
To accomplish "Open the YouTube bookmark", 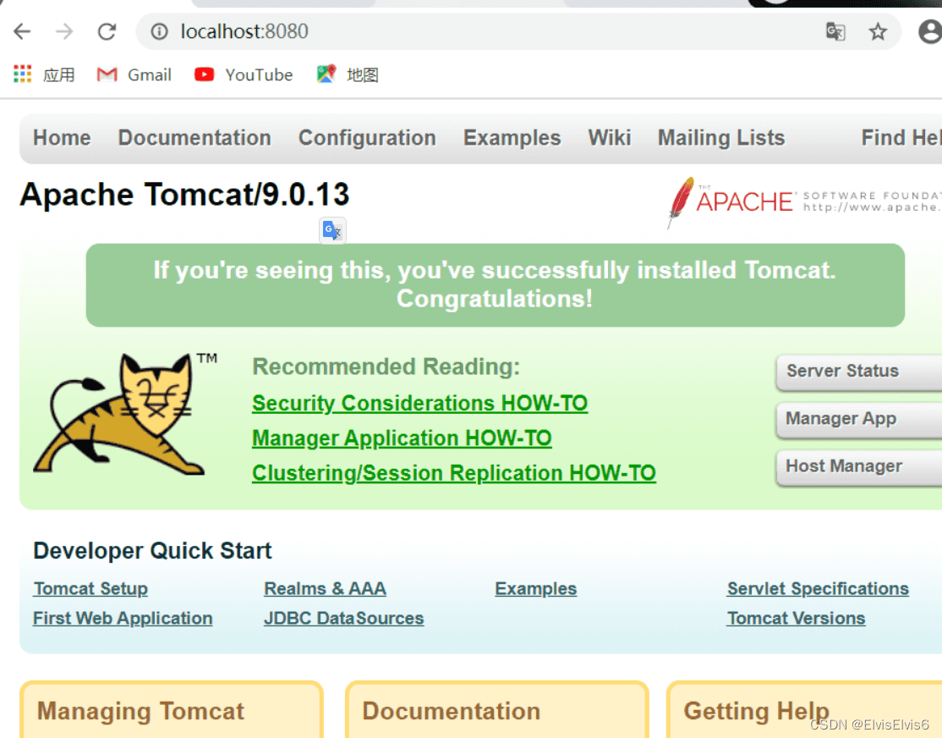I will click(244, 74).
